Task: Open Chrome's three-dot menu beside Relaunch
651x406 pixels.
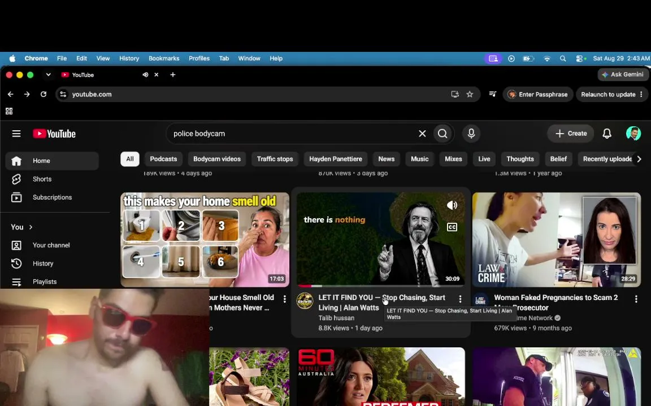Action: 641,95
